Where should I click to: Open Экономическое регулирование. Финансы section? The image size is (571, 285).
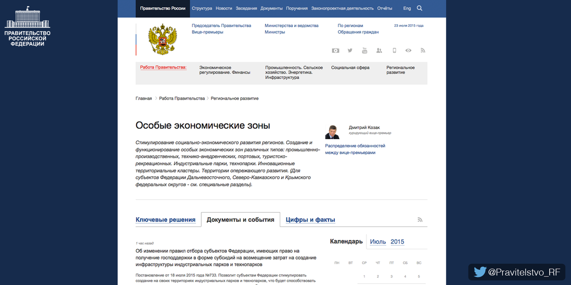(x=225, y=70)
